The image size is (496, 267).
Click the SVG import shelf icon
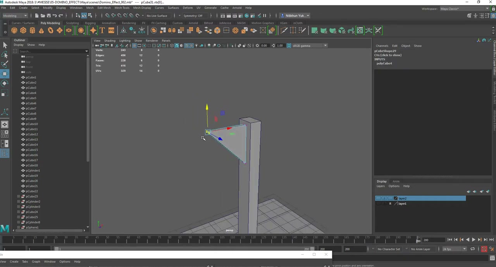pyautogui.click(x=111, y=31)
